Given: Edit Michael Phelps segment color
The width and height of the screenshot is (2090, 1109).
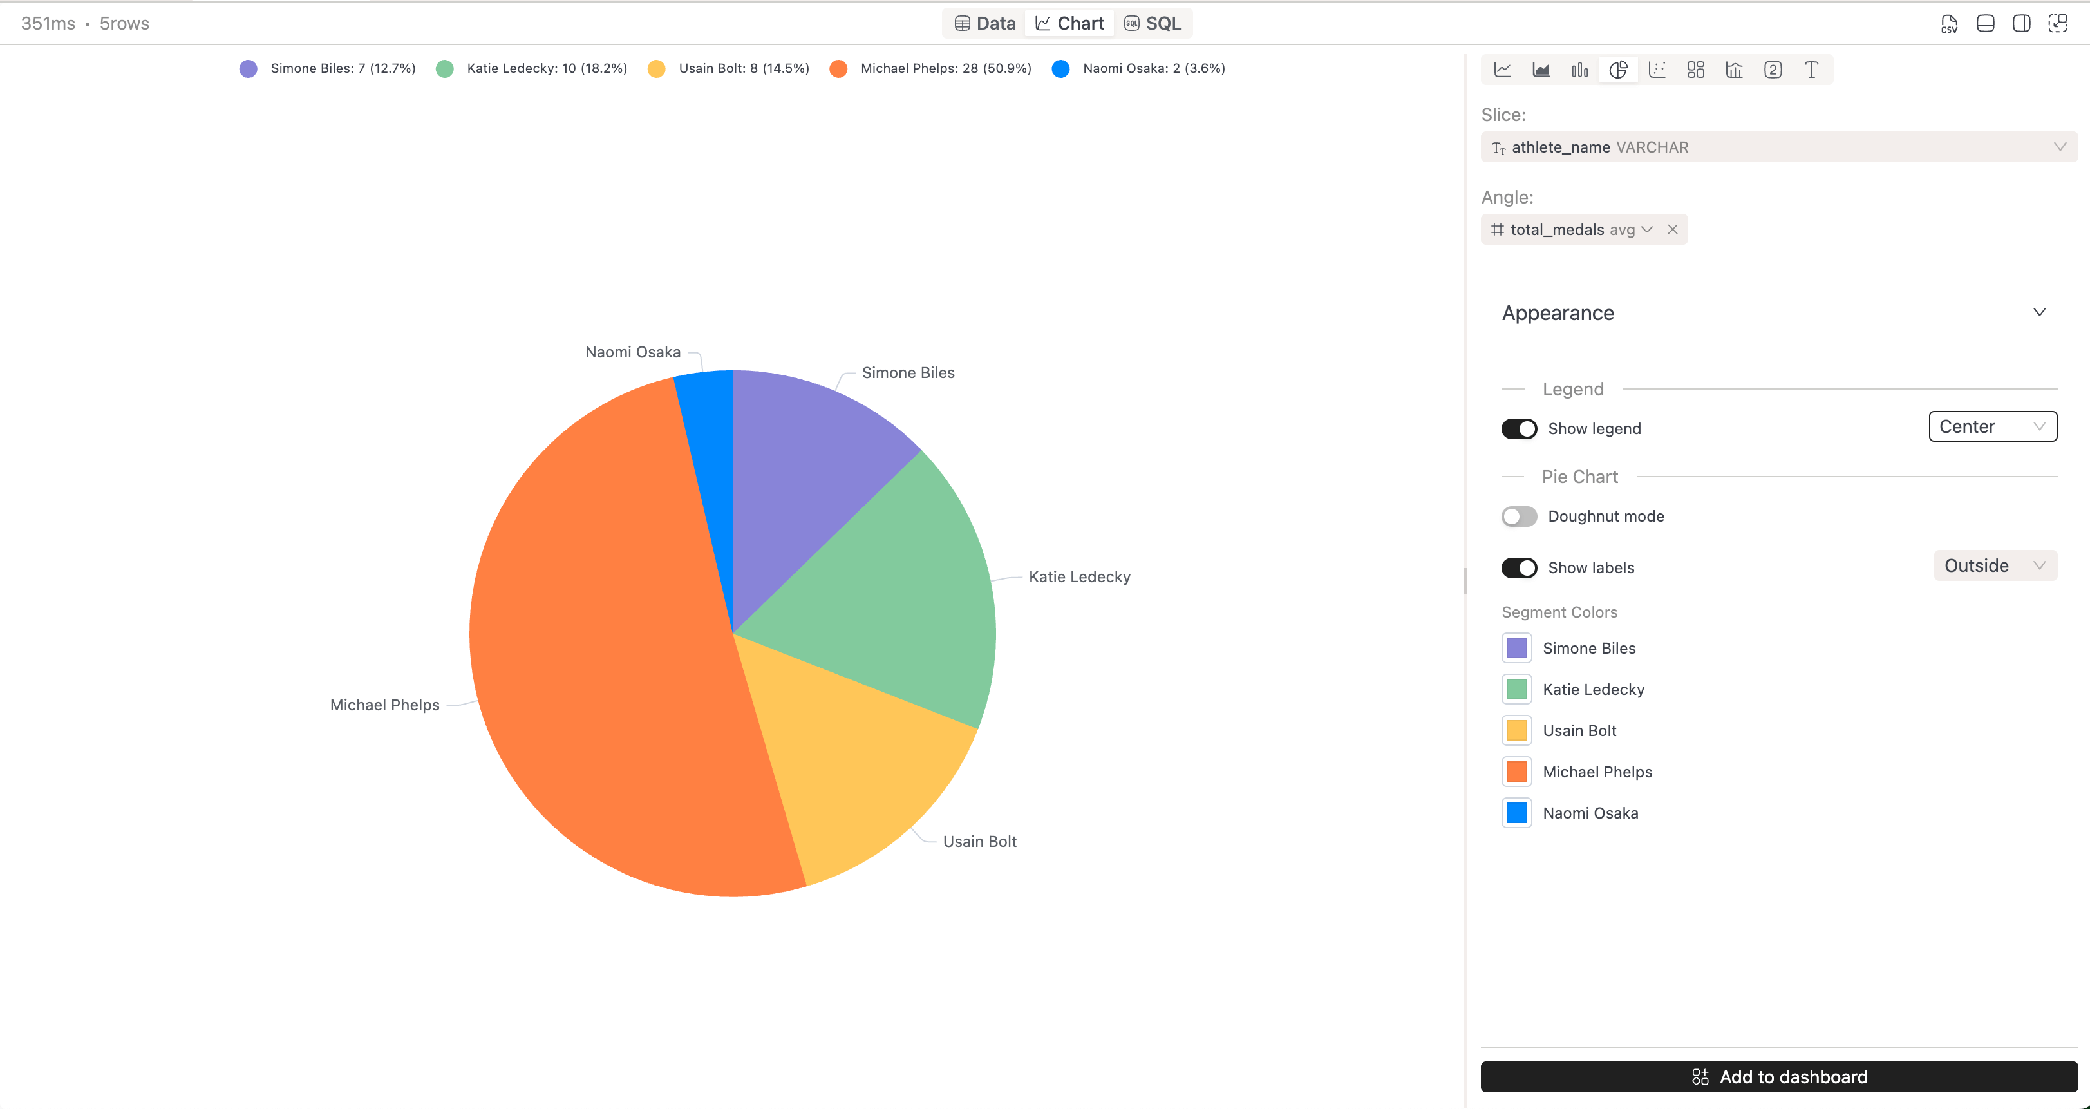Looking at the screenshot, I should [x=1516, y=772].
